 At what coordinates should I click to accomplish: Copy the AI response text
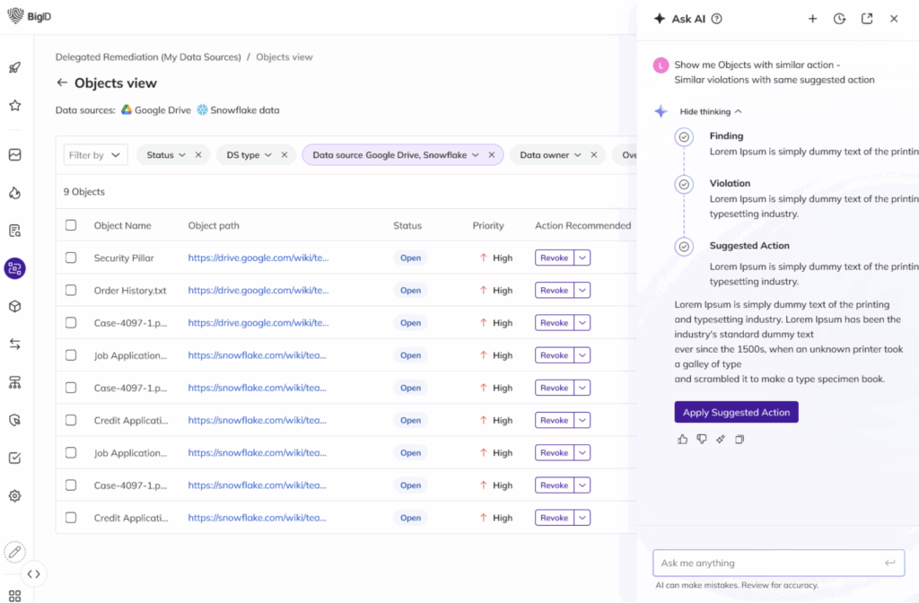pyautogui.click(x=740, y=439)
